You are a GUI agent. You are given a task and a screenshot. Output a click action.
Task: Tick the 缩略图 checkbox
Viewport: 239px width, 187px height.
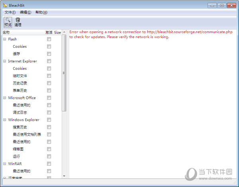(49, 149)
